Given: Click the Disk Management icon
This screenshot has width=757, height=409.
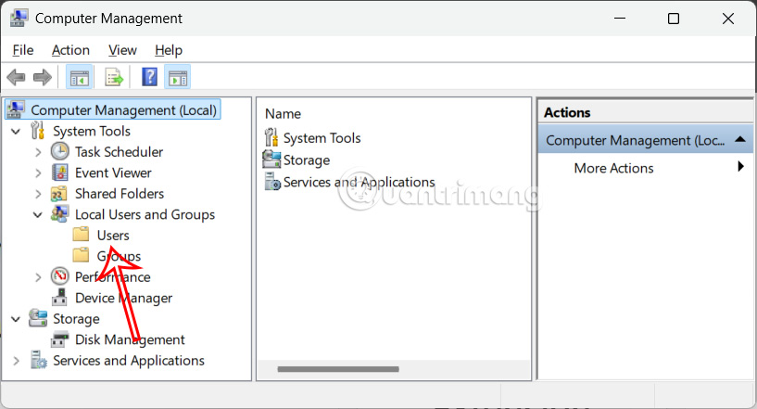Looking at the screenshot, I should [60, 339].
